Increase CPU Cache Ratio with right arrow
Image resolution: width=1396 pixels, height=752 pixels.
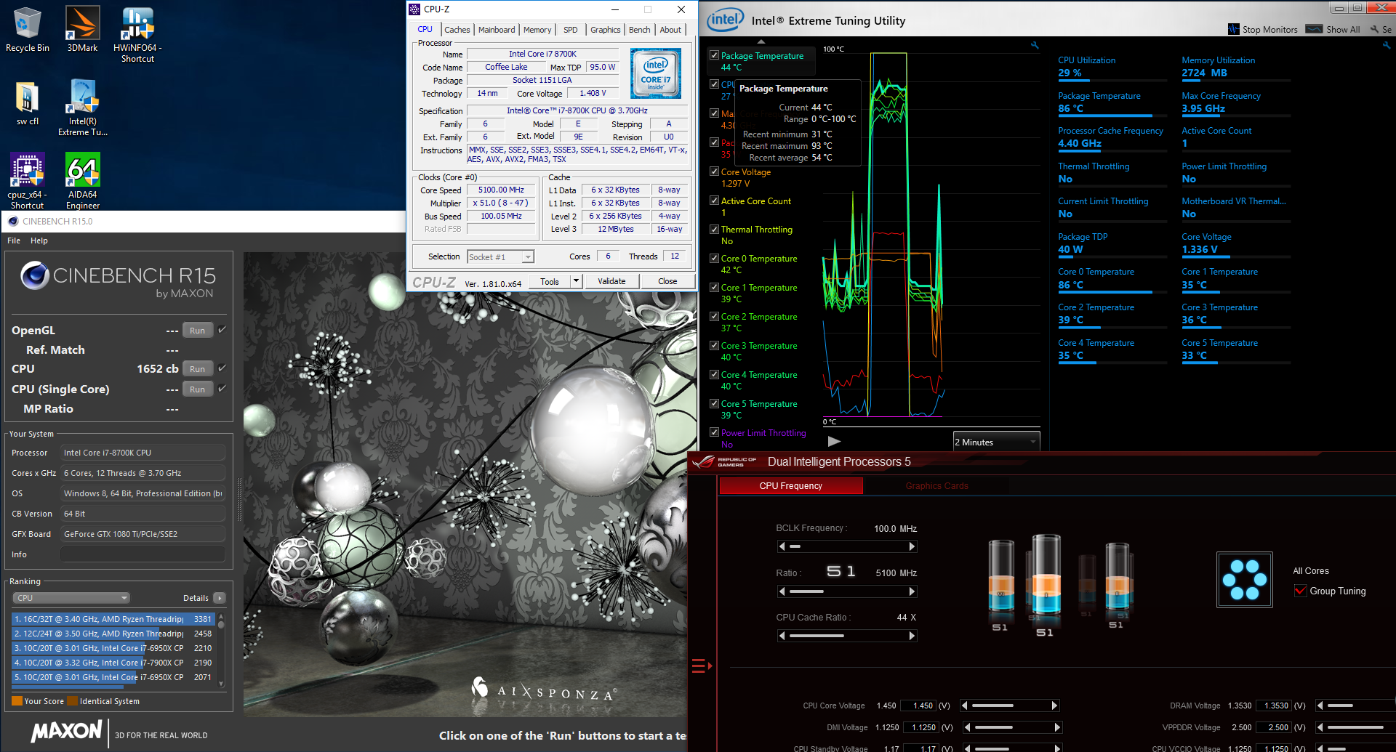[x=912, y=636]
